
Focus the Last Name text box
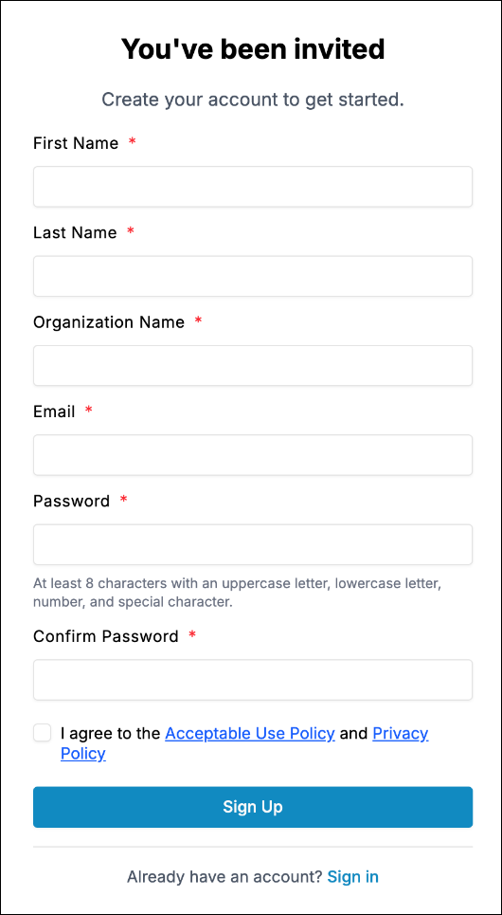pos(253,276)
